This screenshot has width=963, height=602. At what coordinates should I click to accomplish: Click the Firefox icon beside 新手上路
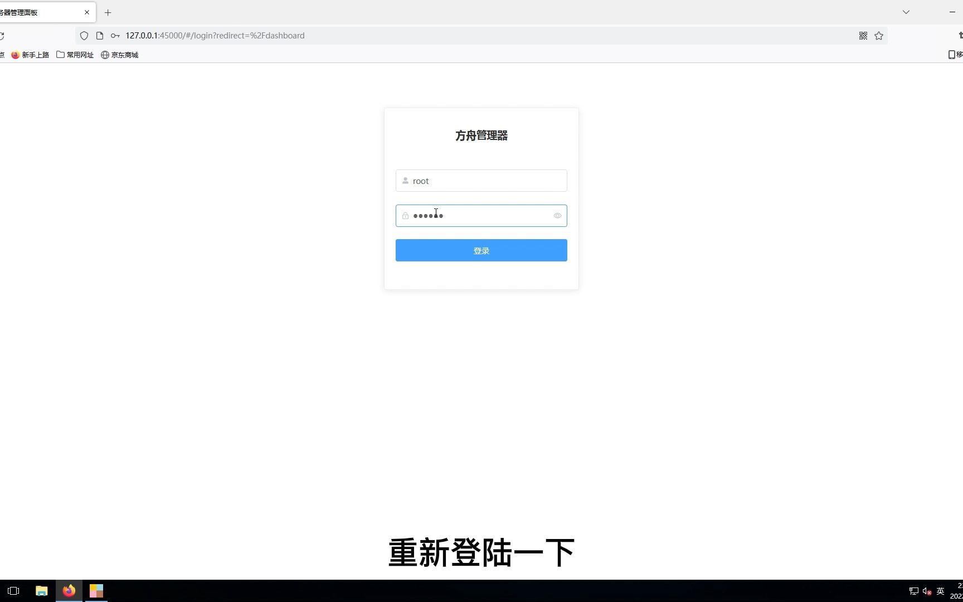15,55
